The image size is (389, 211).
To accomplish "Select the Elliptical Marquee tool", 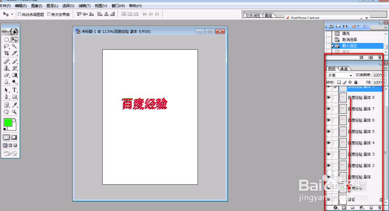I will pos(7,40).
